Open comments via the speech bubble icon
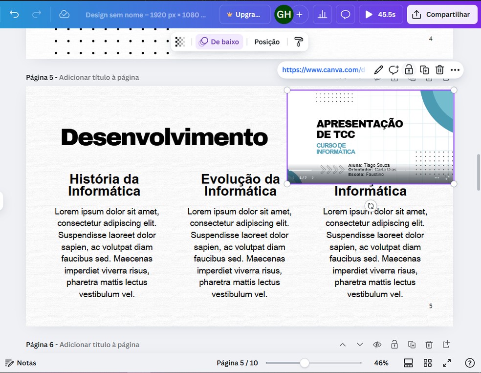 click(x=345, y=14)
